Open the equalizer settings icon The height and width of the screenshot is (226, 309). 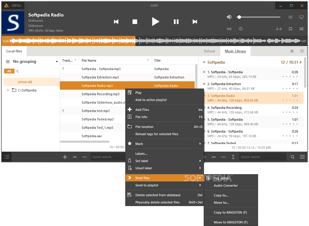(290, 17)
